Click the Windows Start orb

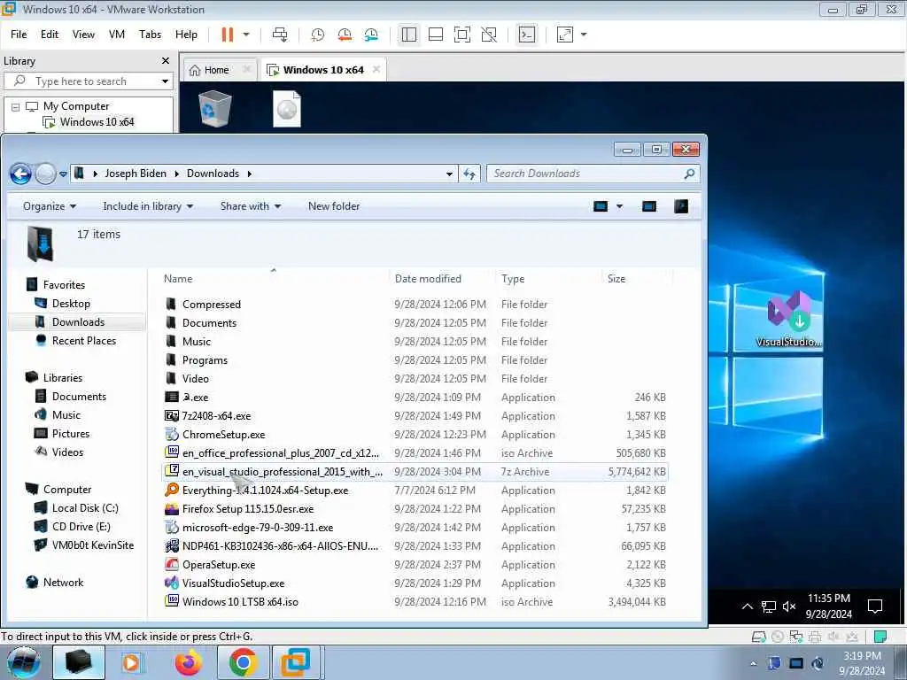click(23, 662)
